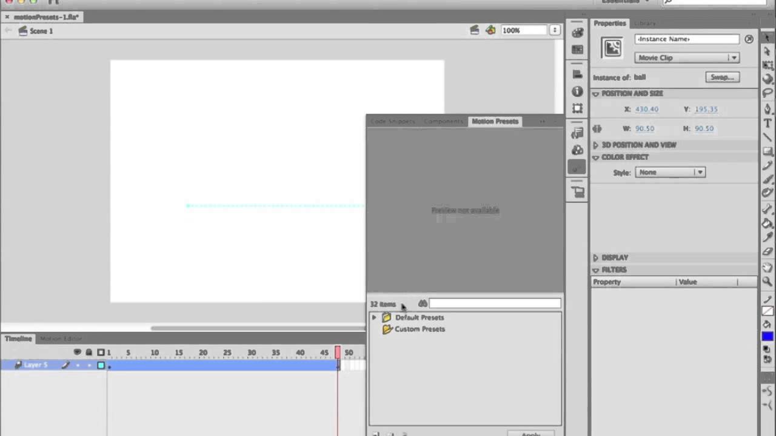
Task: Select the Lasso tool
Action: click(x=768, y=93)
